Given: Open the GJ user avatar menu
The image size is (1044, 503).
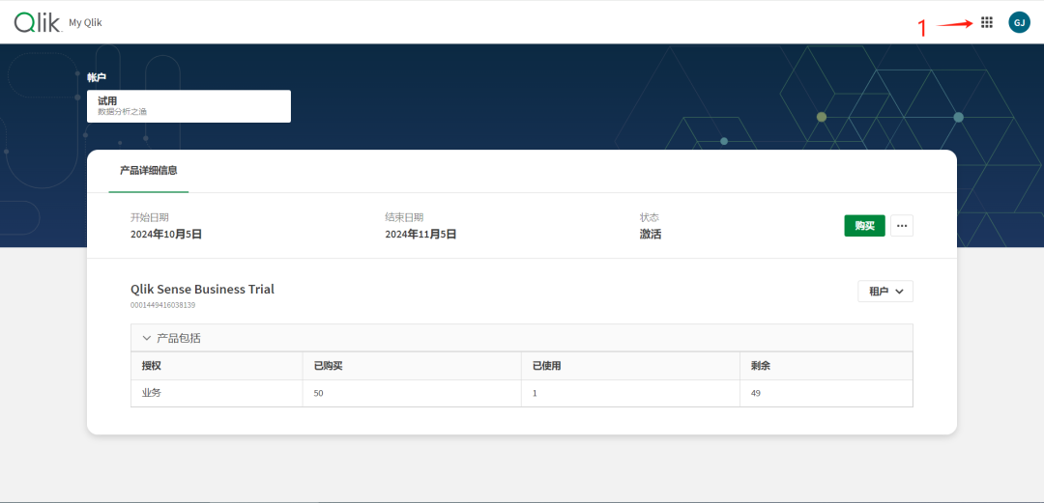Looking at the screenshot, I should click(1019, 22).
